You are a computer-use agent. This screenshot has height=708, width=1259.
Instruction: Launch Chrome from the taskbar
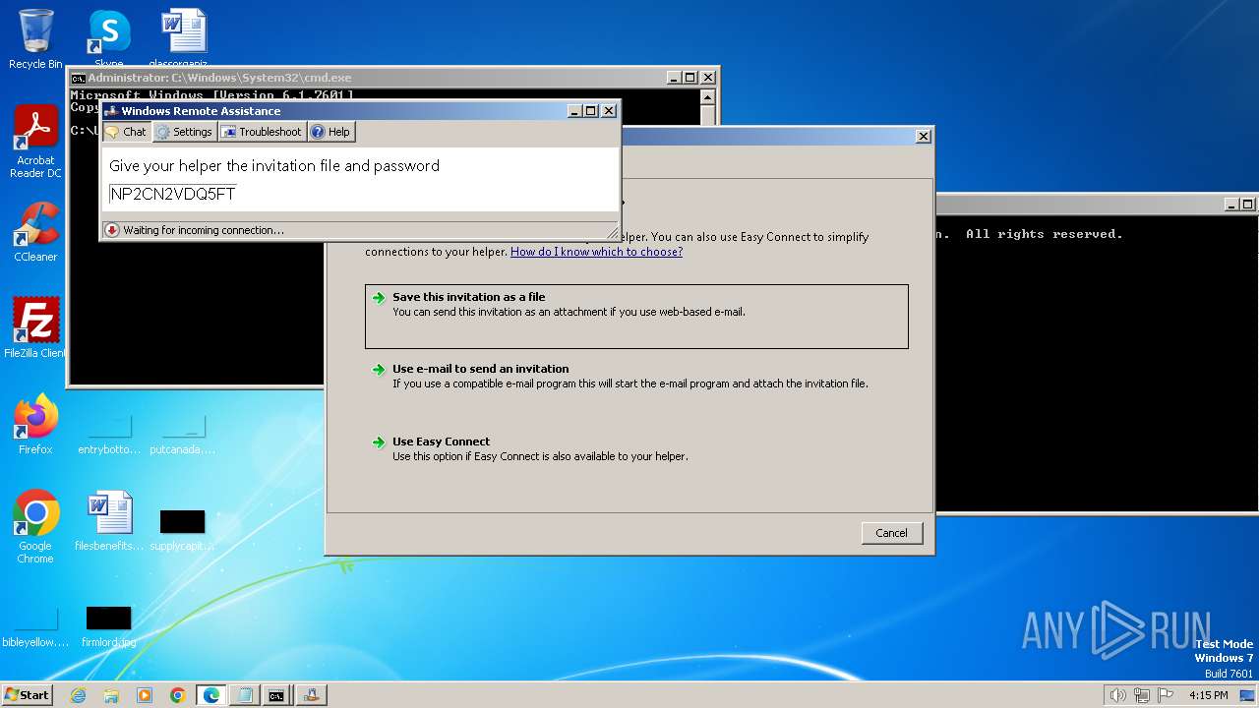(x=178, y=695)
